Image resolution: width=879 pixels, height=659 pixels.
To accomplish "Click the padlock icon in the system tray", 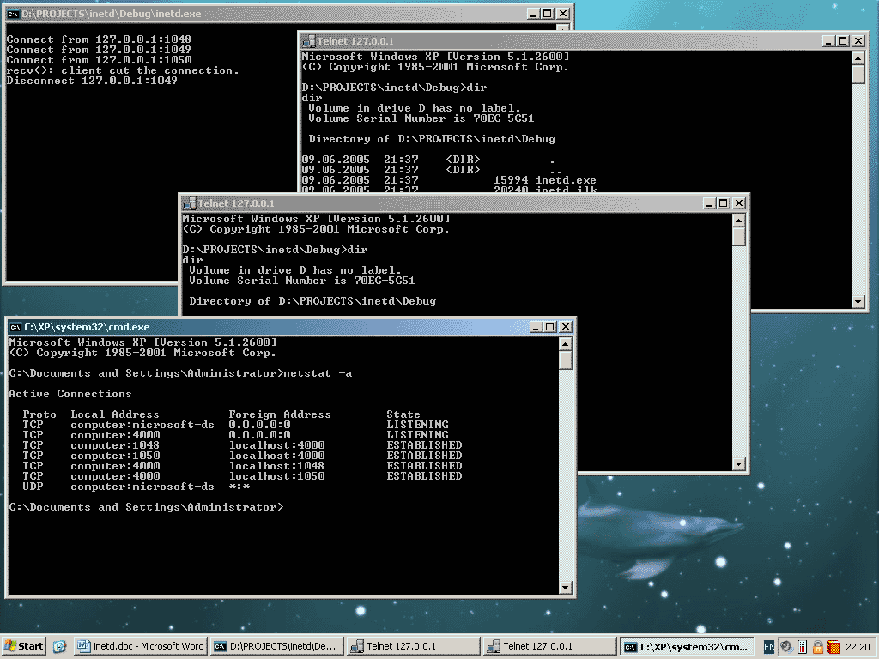I will tap(818, 646).
